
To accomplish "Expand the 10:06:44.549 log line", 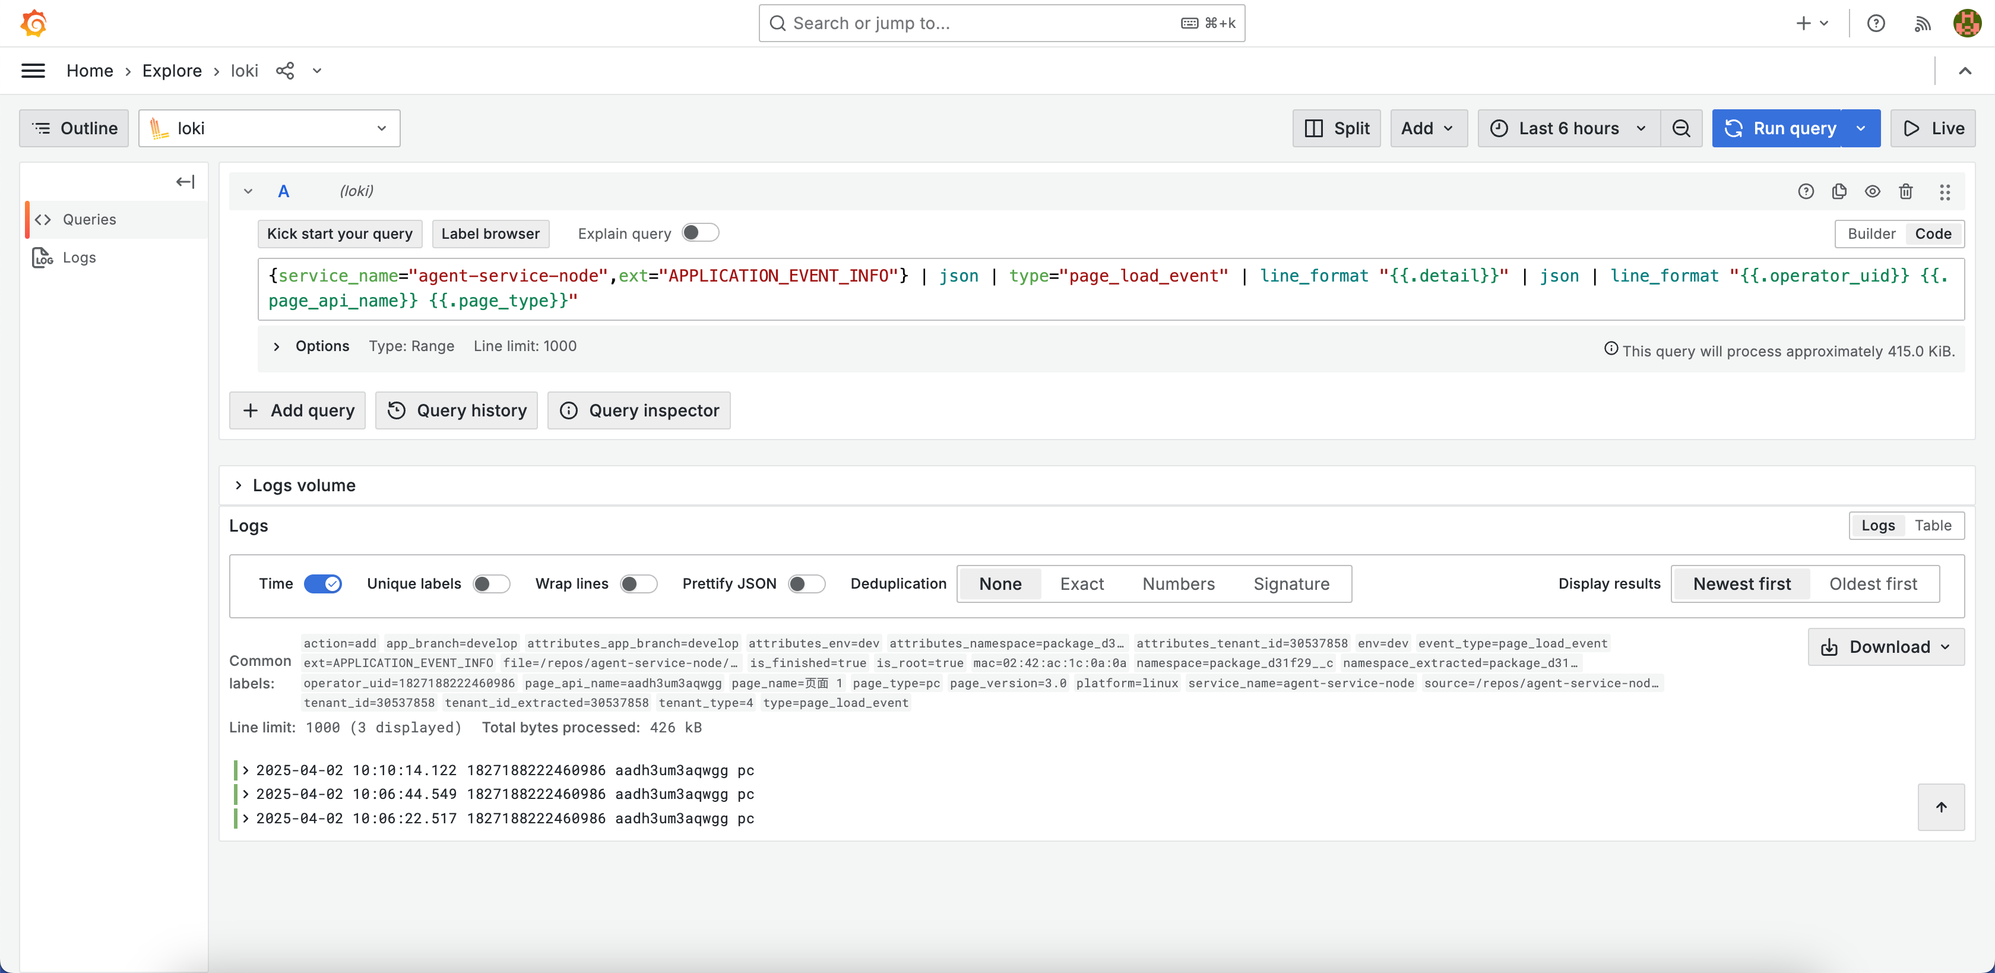I will point(245,794).
